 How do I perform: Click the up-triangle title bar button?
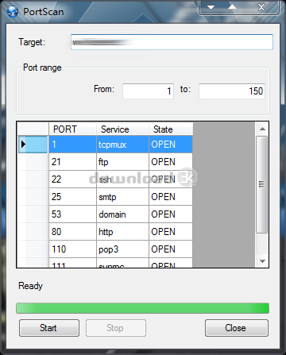click(232, 7)
